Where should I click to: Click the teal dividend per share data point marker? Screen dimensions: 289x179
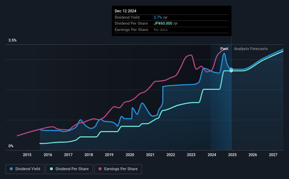point(231,71)
